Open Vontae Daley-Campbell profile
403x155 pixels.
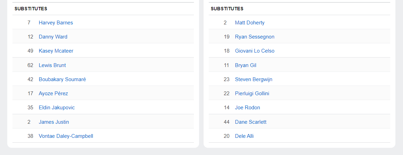pos(66,136)
